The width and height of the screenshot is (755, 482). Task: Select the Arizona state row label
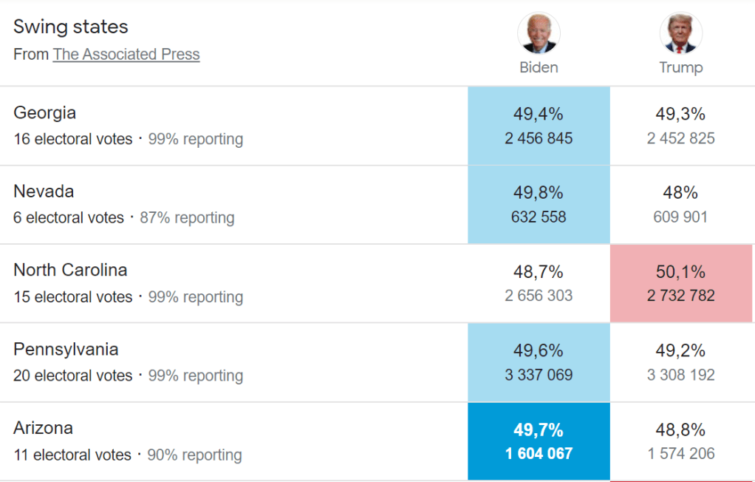(43, 428)
